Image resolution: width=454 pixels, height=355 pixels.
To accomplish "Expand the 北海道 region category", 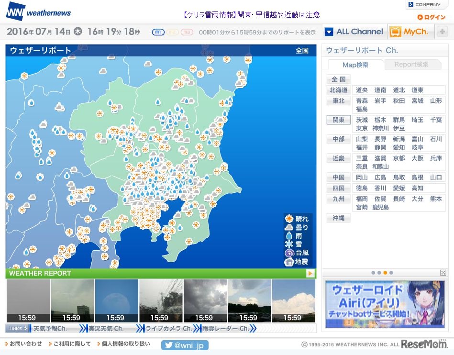I will 338,90.
